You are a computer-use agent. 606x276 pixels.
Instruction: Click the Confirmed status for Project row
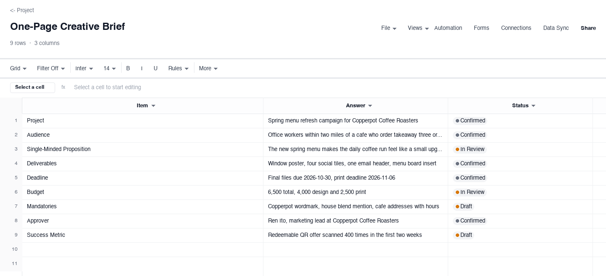pos(470,121)
